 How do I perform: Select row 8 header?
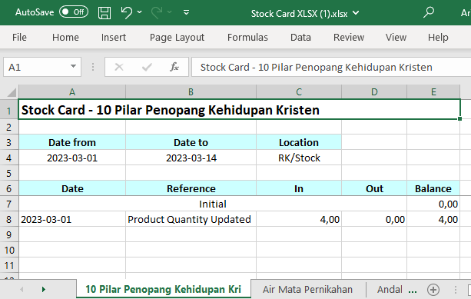coord(9,219)
